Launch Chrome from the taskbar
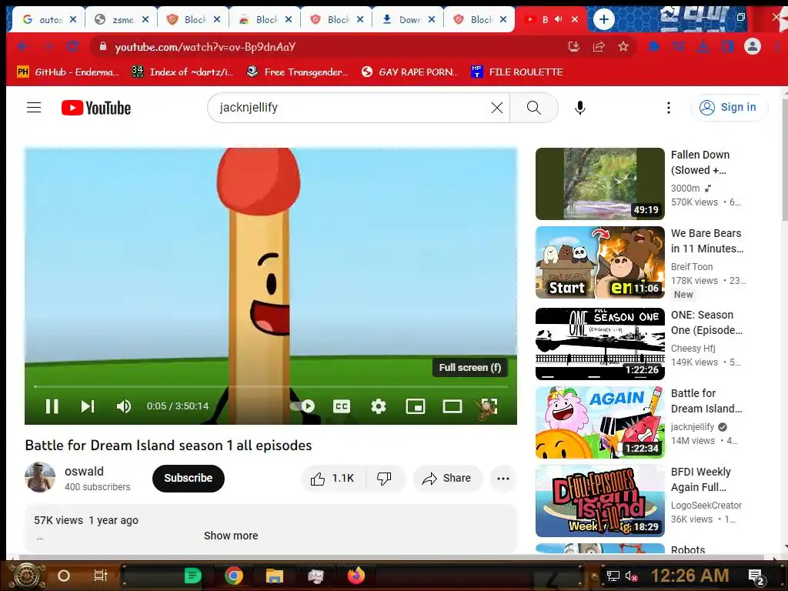This screenshot has height=591, width=788. (x=234, y=576)
